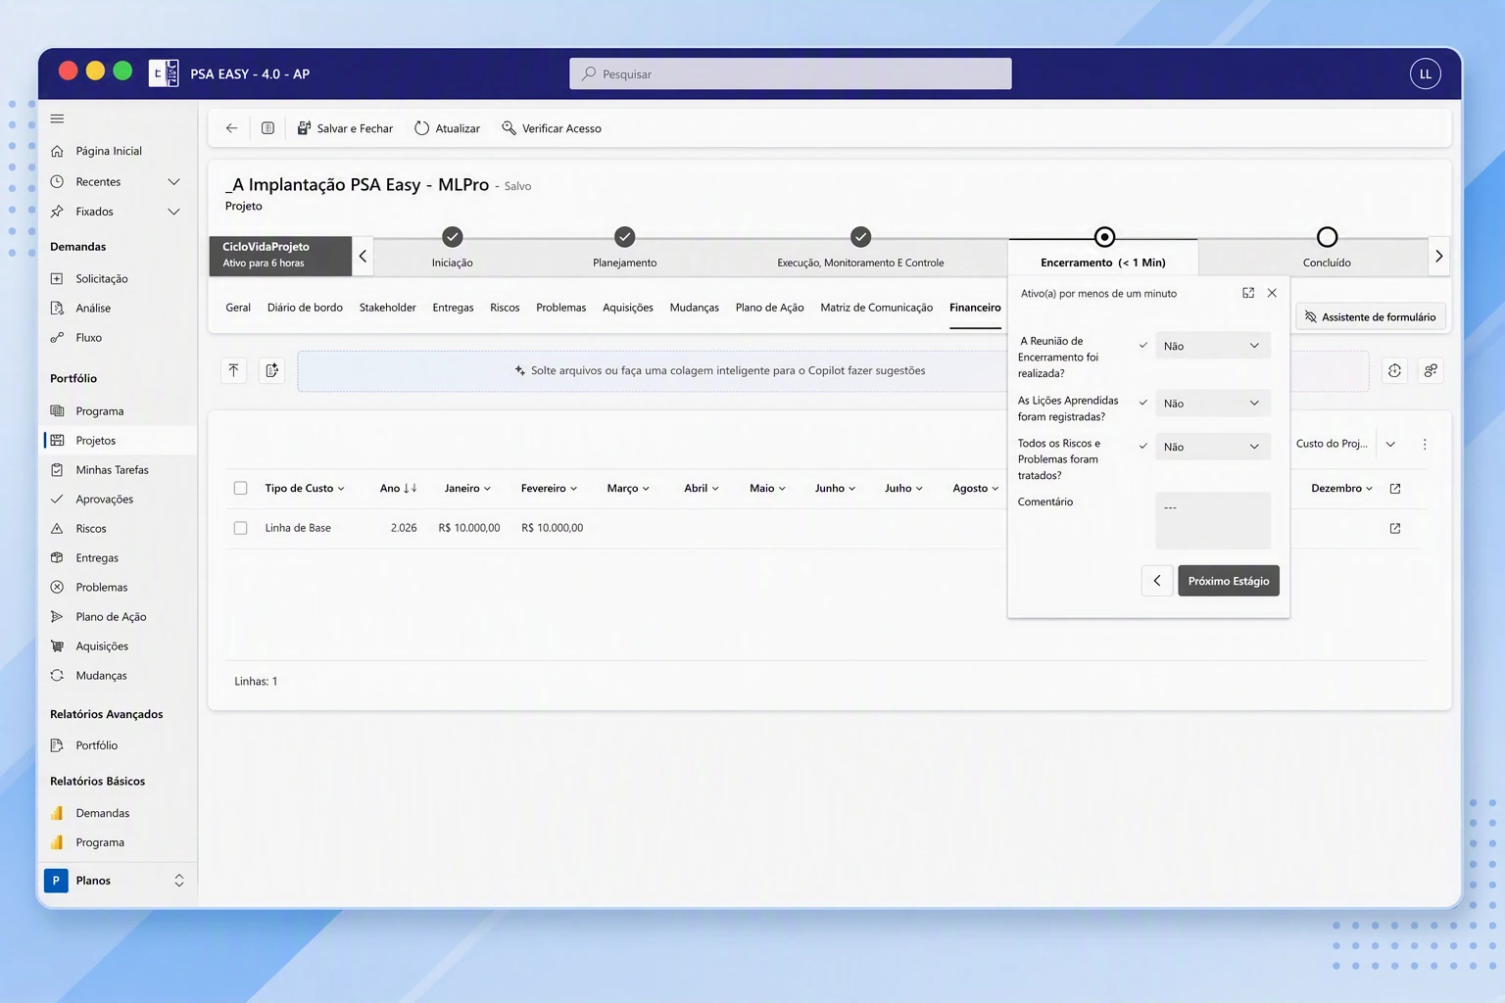Image resolution: width=1505 pixels, height=1003 pixels.
Task: Open the grid's vertical ellipsis menu
Action: [x=1425, y=444]
